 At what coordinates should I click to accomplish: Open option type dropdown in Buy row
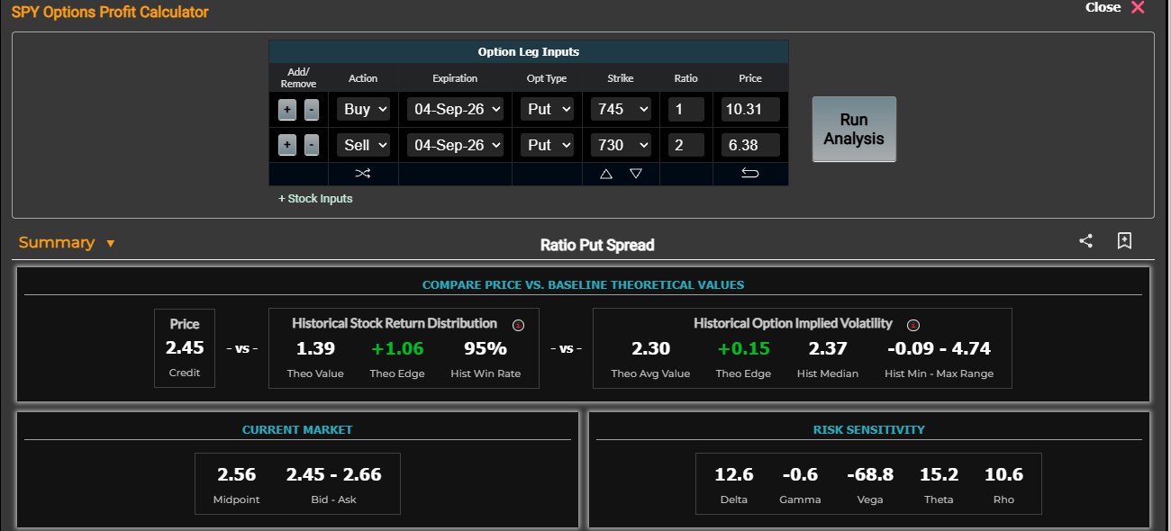[x=547, y=109]
